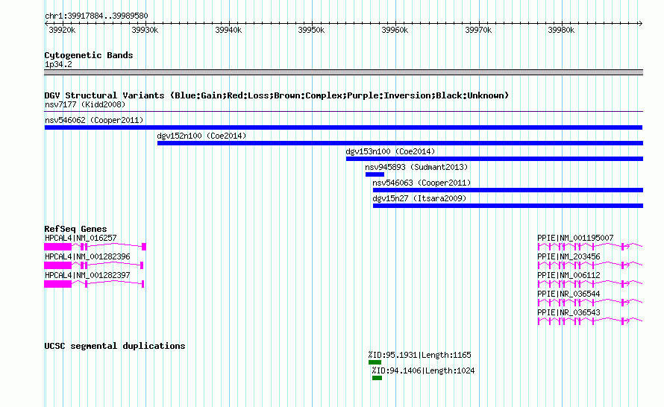Click the nsv546062 (Cooper2011) blue gain bar
Image resolution: width=664 pixels, height=407 pixels.
tap(343, 127)
